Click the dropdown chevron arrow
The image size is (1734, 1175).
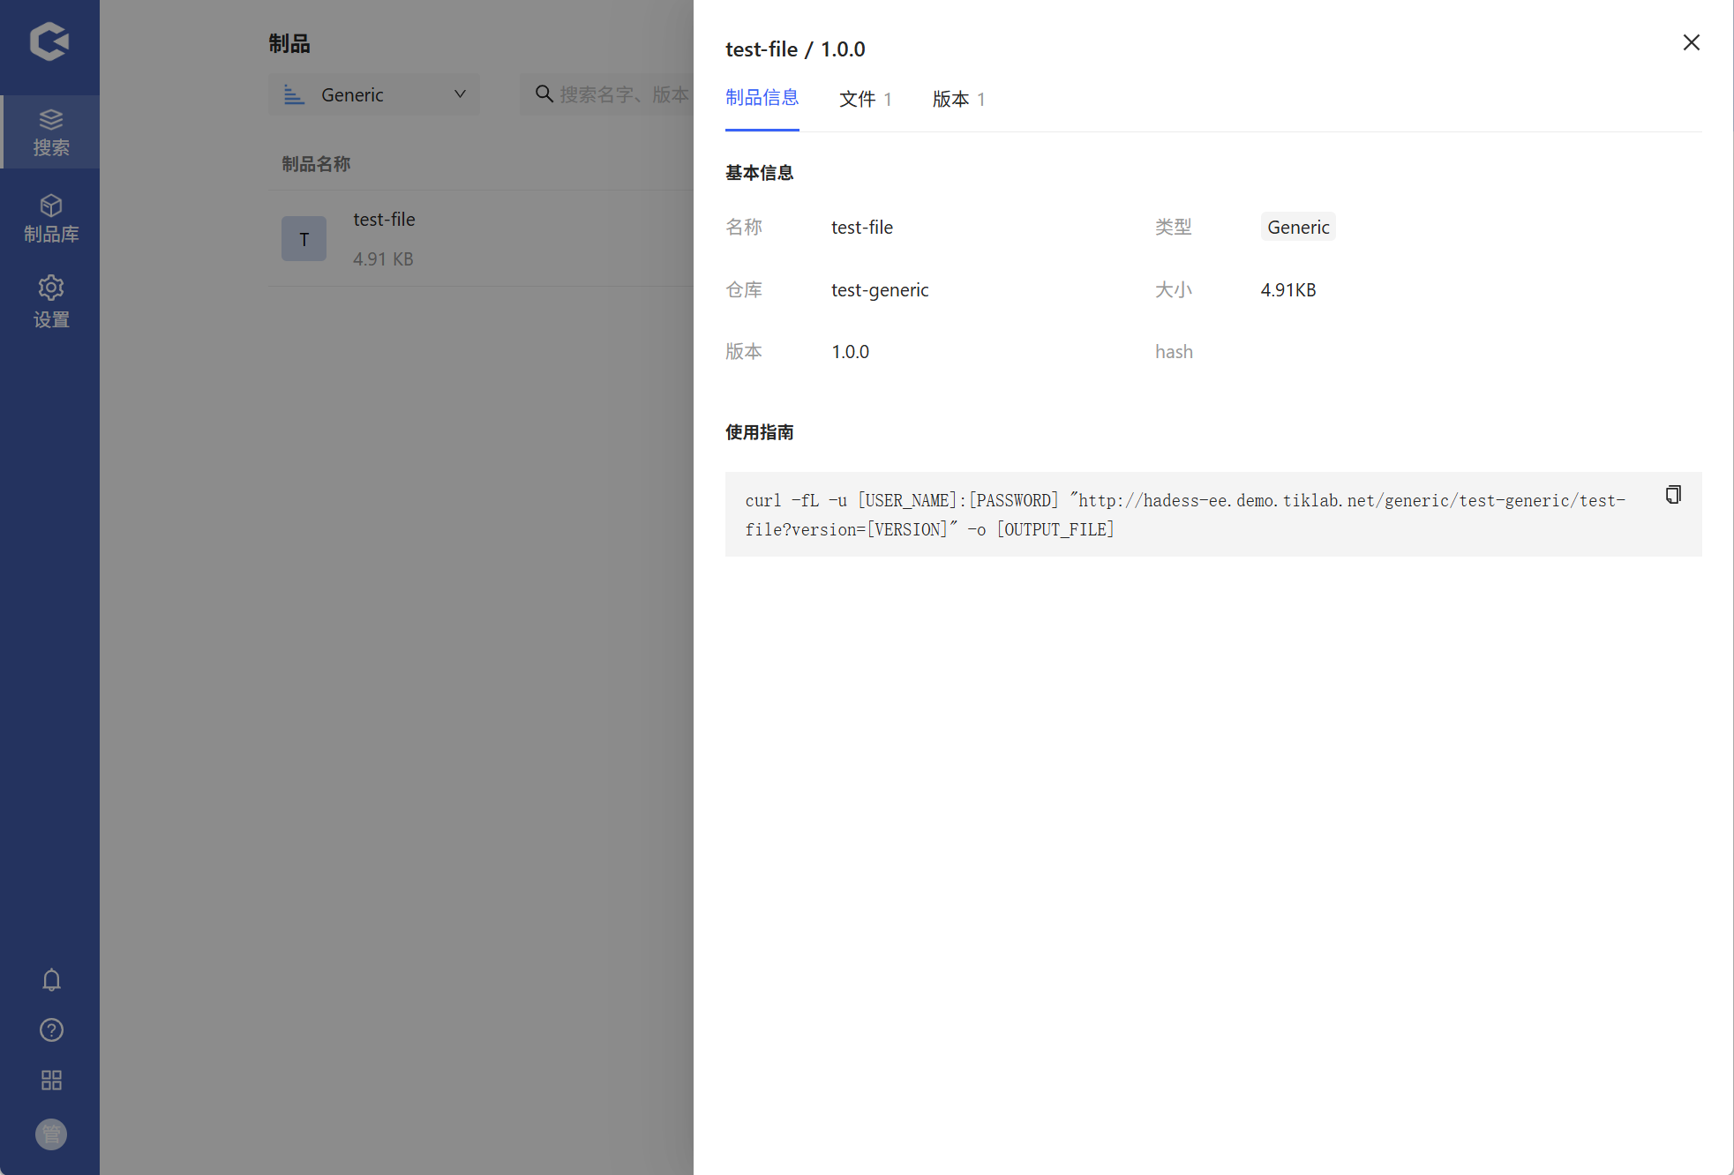(x=460, y=94)
